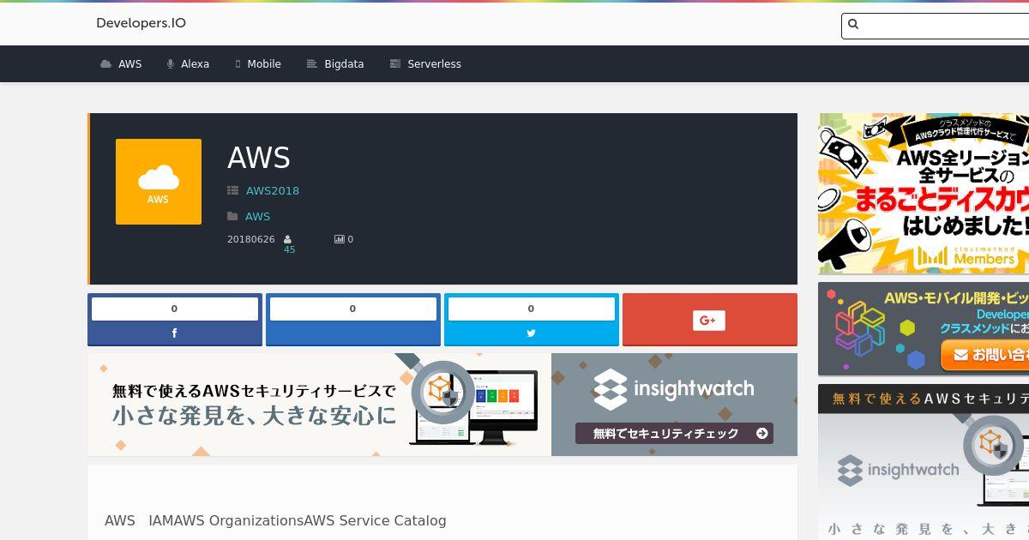Click the author person icon
The image size is (1029, 540).
[288, 239]
